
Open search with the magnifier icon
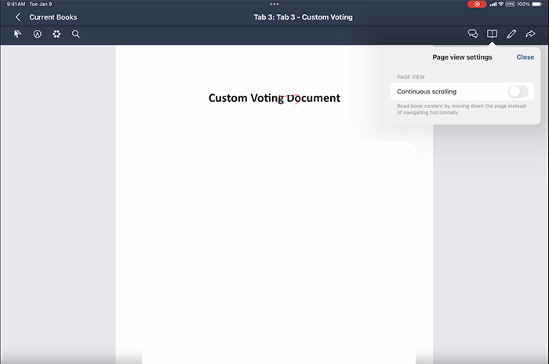tap(76, 35)
